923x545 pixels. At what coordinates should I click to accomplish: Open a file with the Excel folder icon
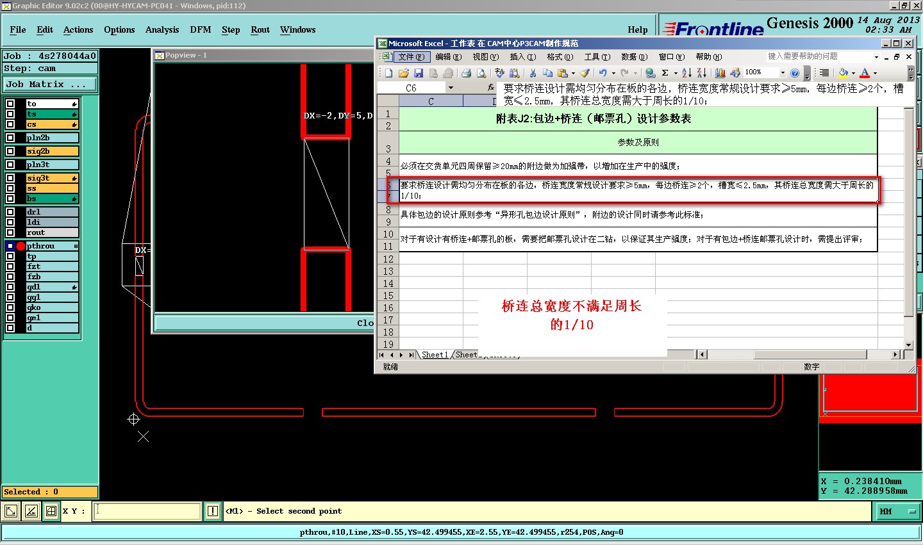[404, 73]
